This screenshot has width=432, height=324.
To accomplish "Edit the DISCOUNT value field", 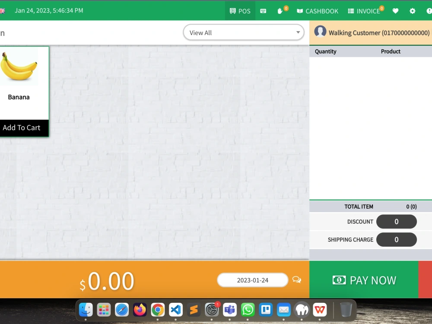I will pyautogui.click(x=397, y=222).
